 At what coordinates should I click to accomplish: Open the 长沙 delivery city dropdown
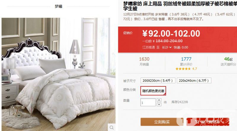click(167, 47)
